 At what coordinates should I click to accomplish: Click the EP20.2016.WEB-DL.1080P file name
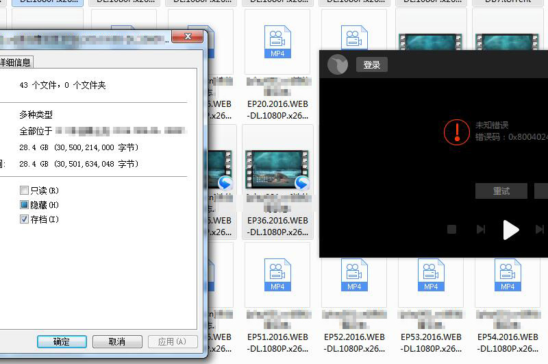click(x=277, y=110)
